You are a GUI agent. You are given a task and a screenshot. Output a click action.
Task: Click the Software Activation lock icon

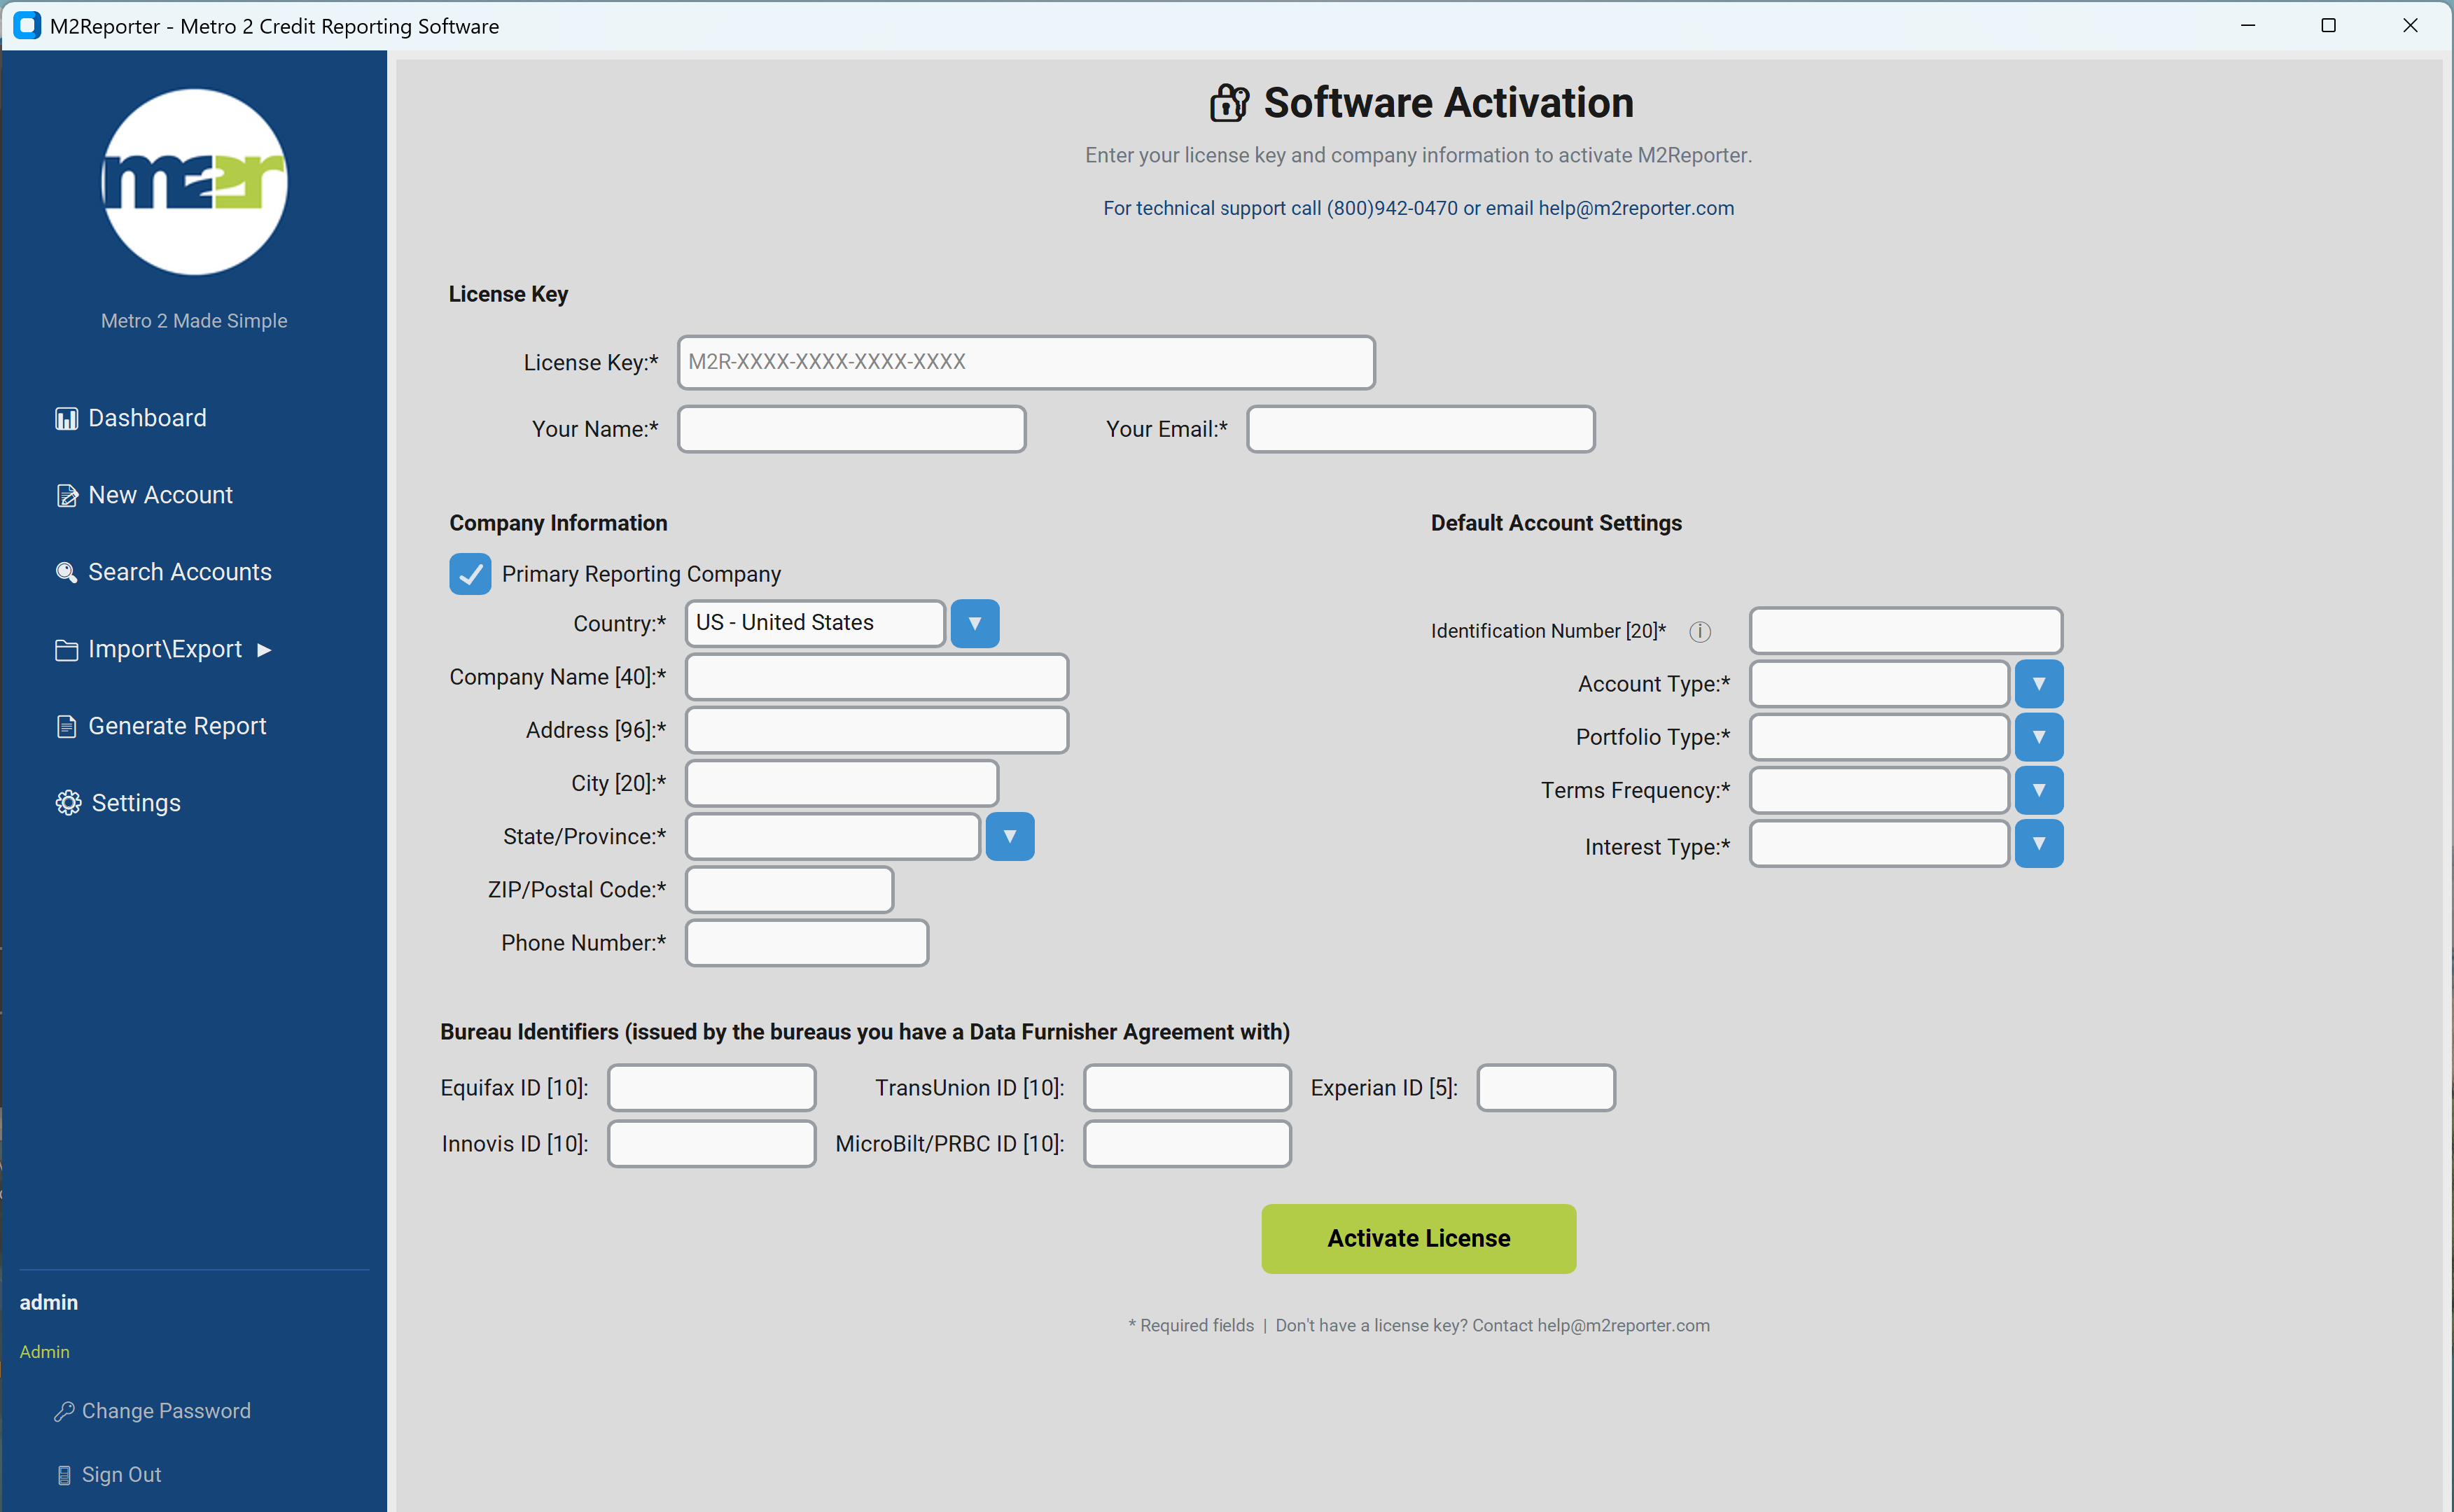coord(1229,103)
